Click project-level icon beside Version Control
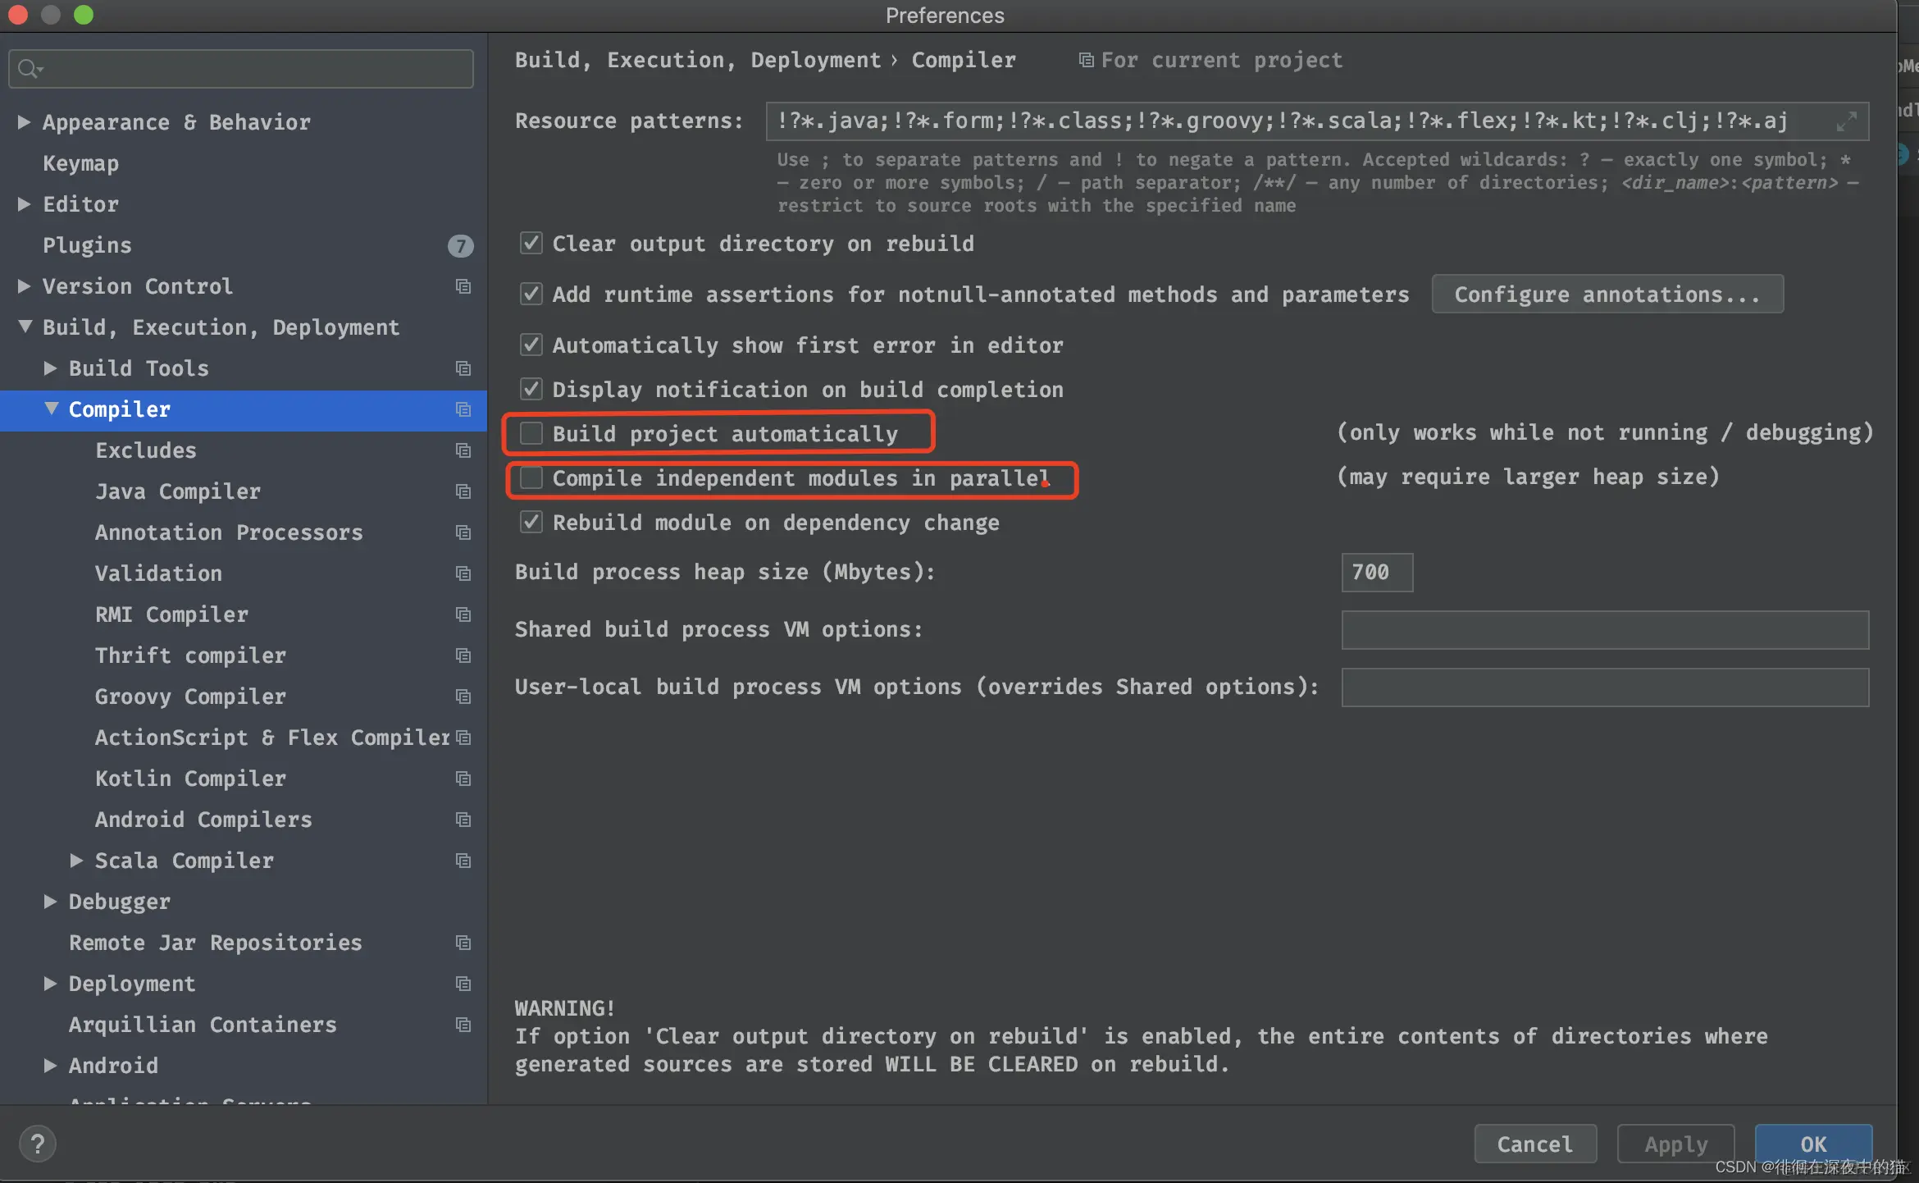 pyautogui.click(x=463, y=286)
